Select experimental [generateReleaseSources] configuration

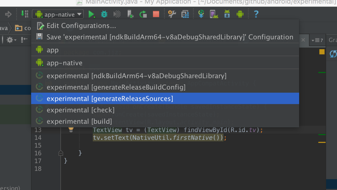point(165,99)
